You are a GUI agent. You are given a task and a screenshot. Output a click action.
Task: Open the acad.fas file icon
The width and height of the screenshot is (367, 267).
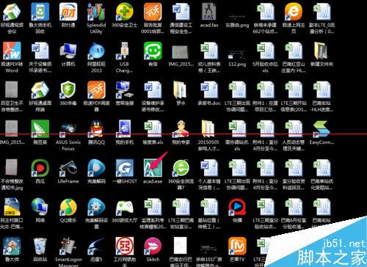(x=209, y=12)
